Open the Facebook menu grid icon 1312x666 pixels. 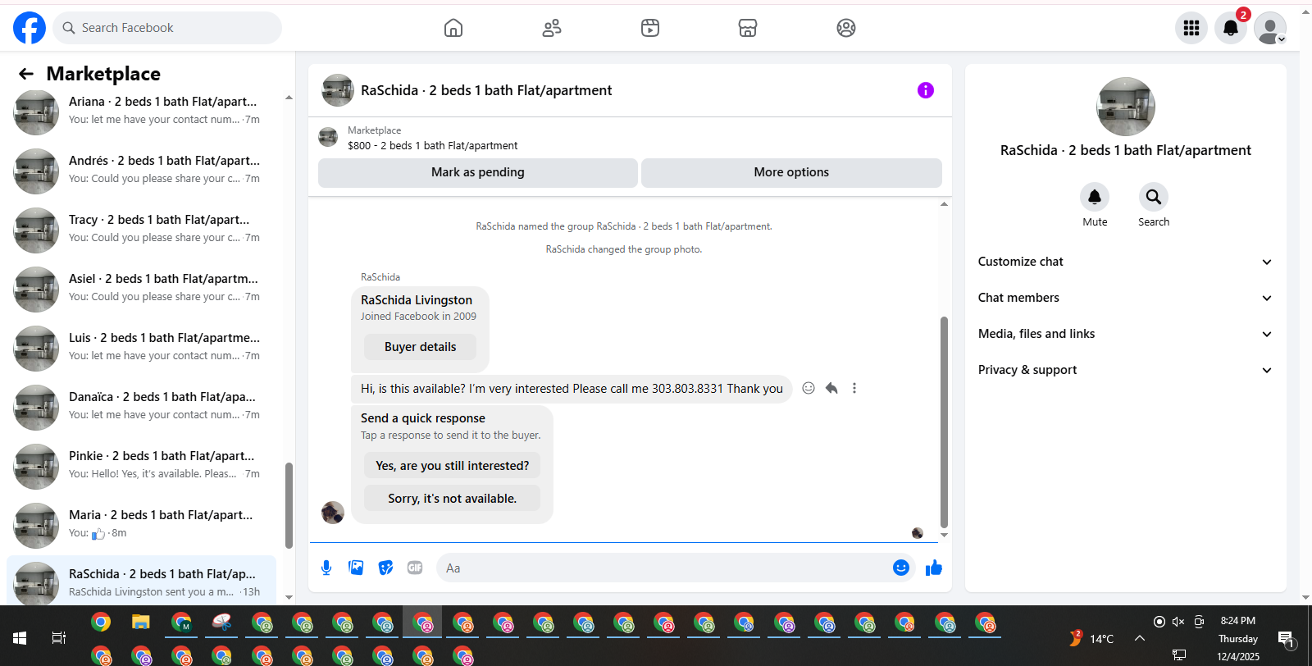(x=1191, y=28)
